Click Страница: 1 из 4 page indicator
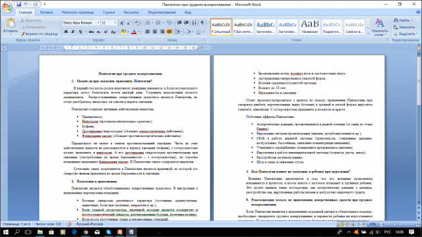Viewport: 422px width, 237px height. coord(16,224)
